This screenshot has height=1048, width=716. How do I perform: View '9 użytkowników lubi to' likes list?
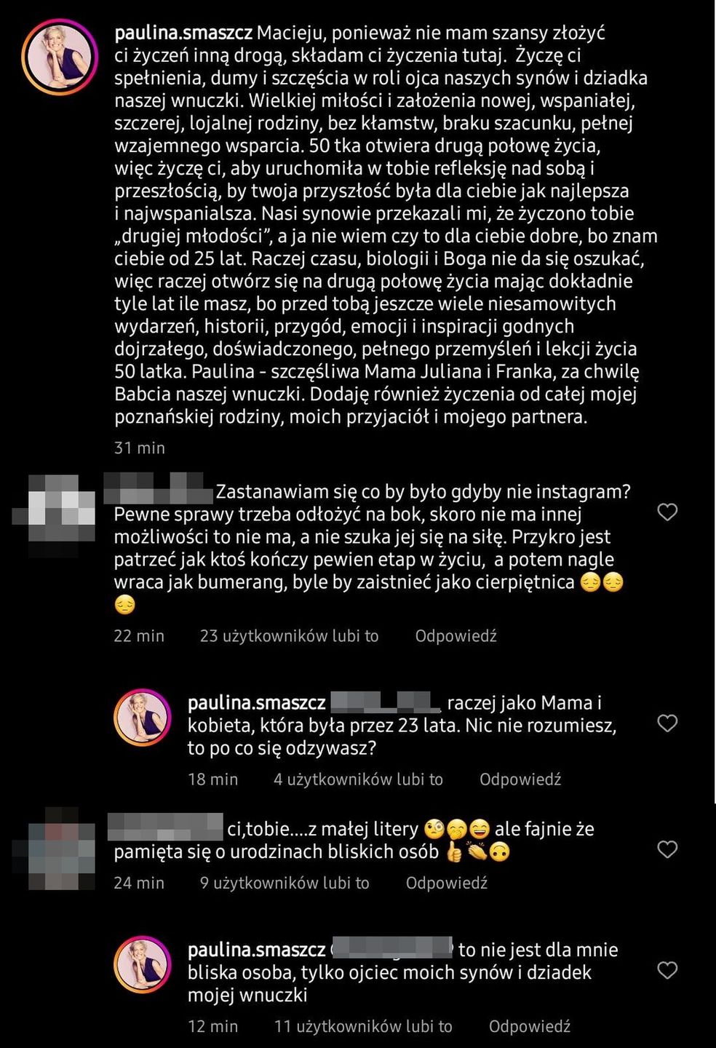(285, 883)
